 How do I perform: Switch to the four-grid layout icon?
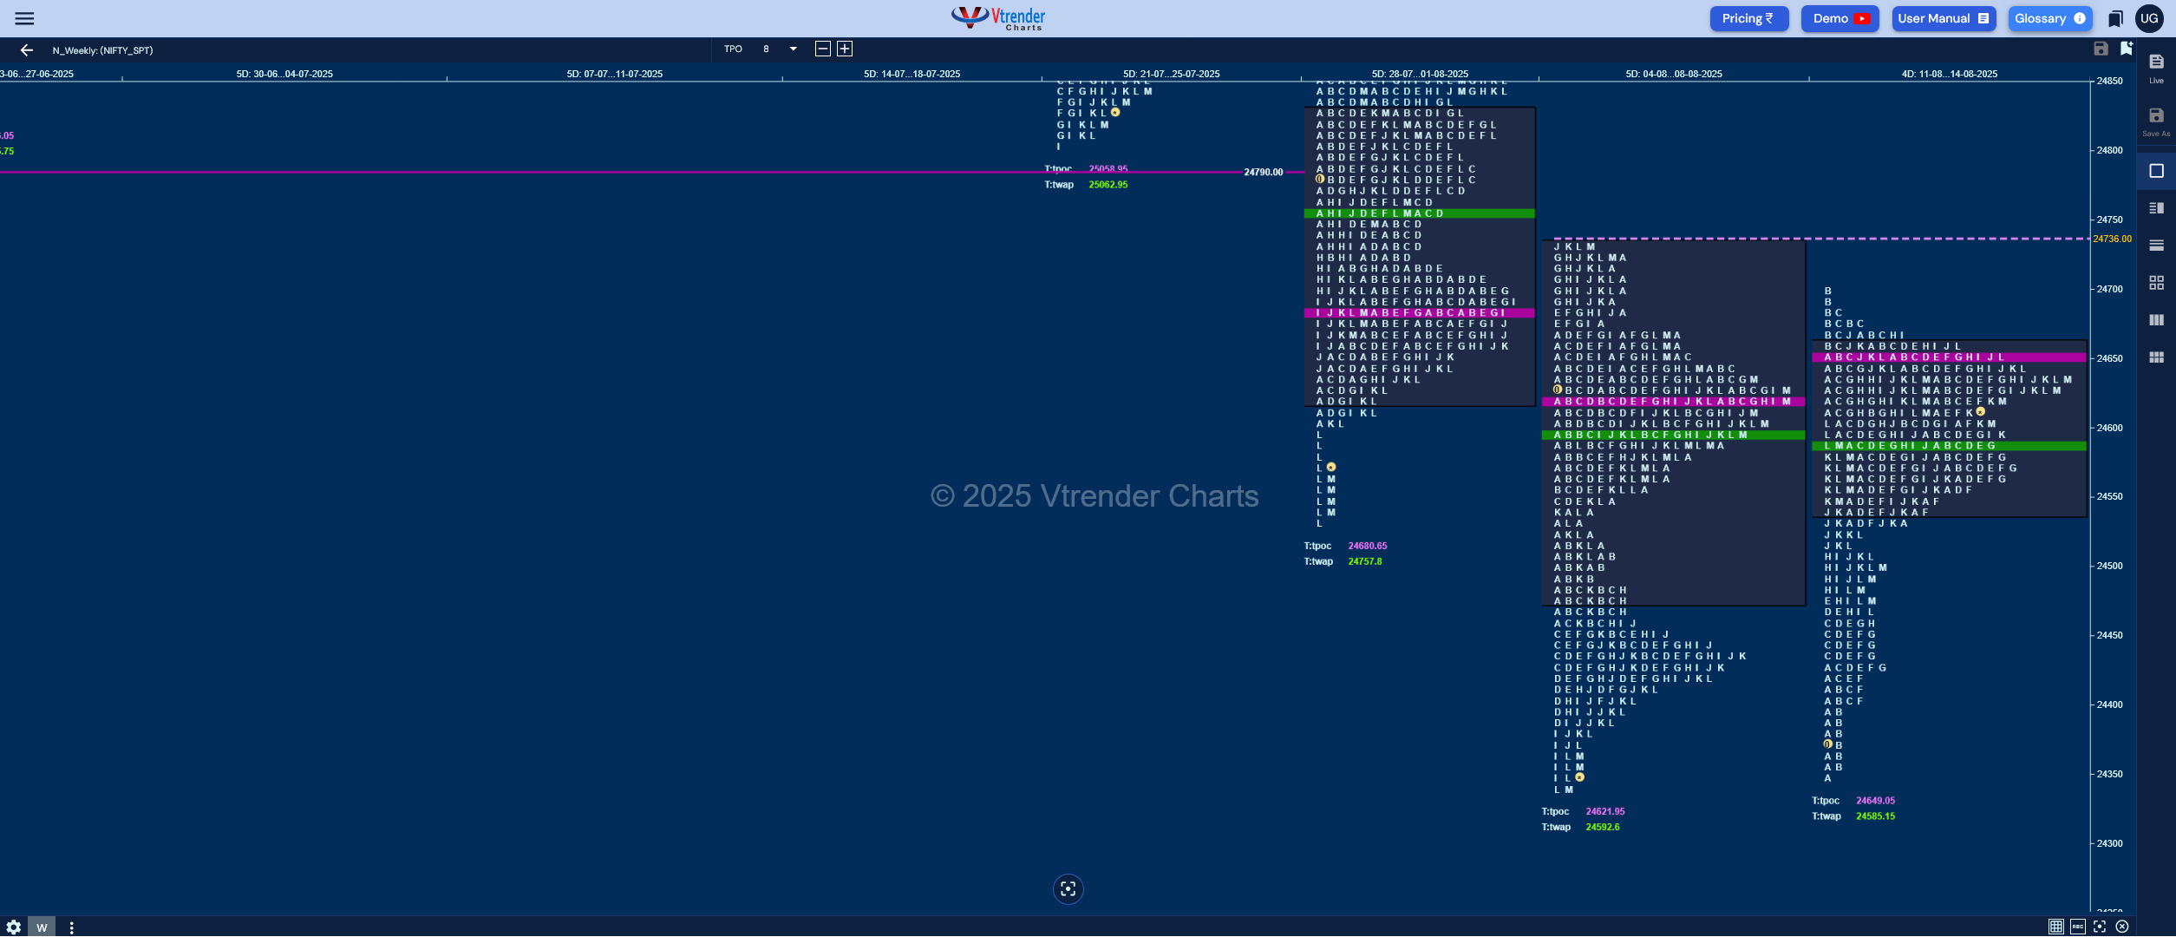pyautogui.click(x=2156, y=283)
